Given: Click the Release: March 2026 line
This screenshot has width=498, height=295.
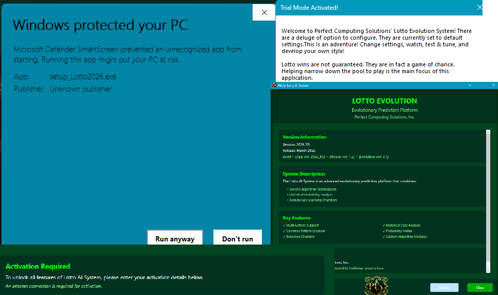Looking at the screenshot, I should pyautogui.click(x=299, y=151).
